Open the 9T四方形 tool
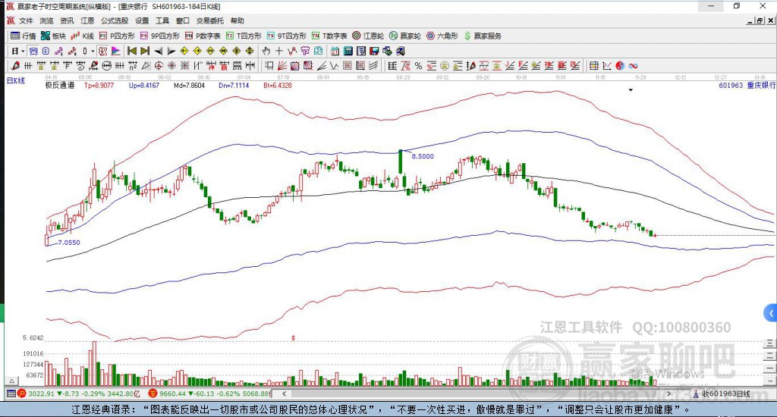The width and height of the screenshot is (777, 417). (286, 36)
